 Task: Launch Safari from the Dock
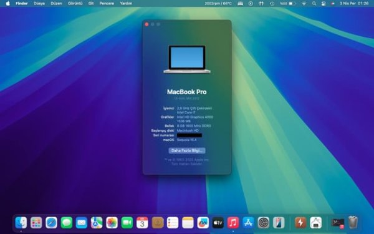click(51, 223)
